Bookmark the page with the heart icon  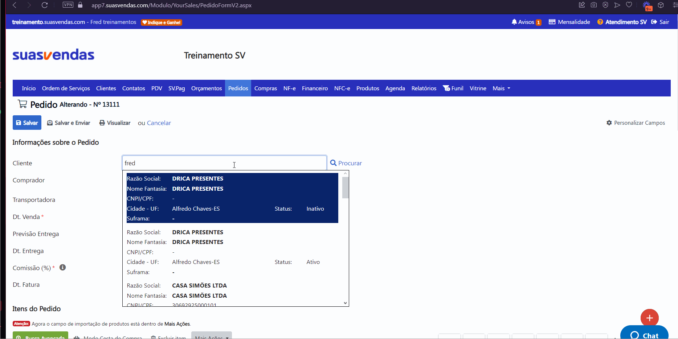pyautogui.click(x=629, y=5)
